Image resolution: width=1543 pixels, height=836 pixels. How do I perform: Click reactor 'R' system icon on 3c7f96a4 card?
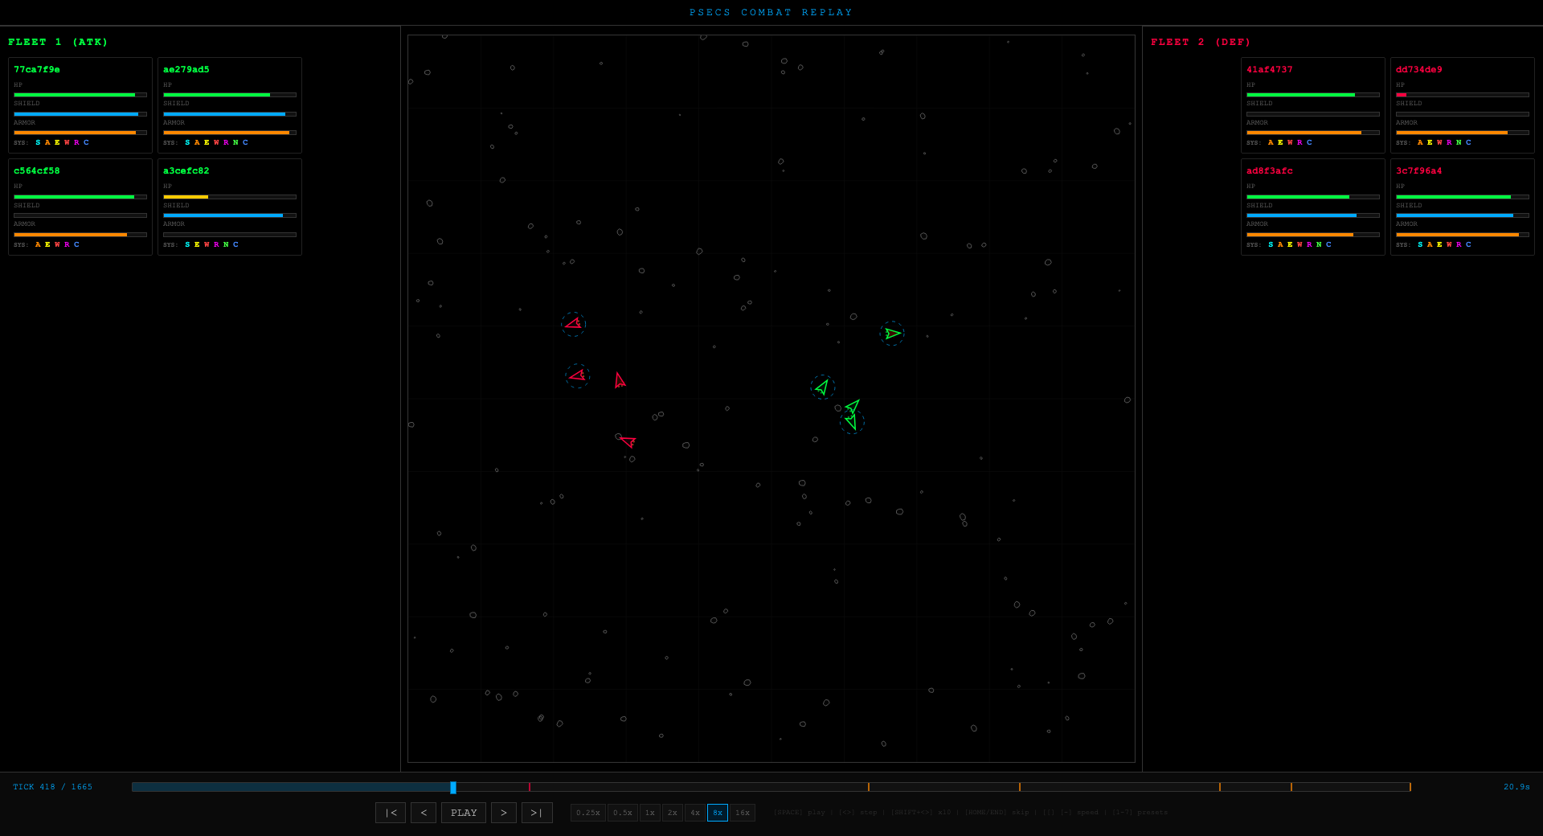[1460, 244]
